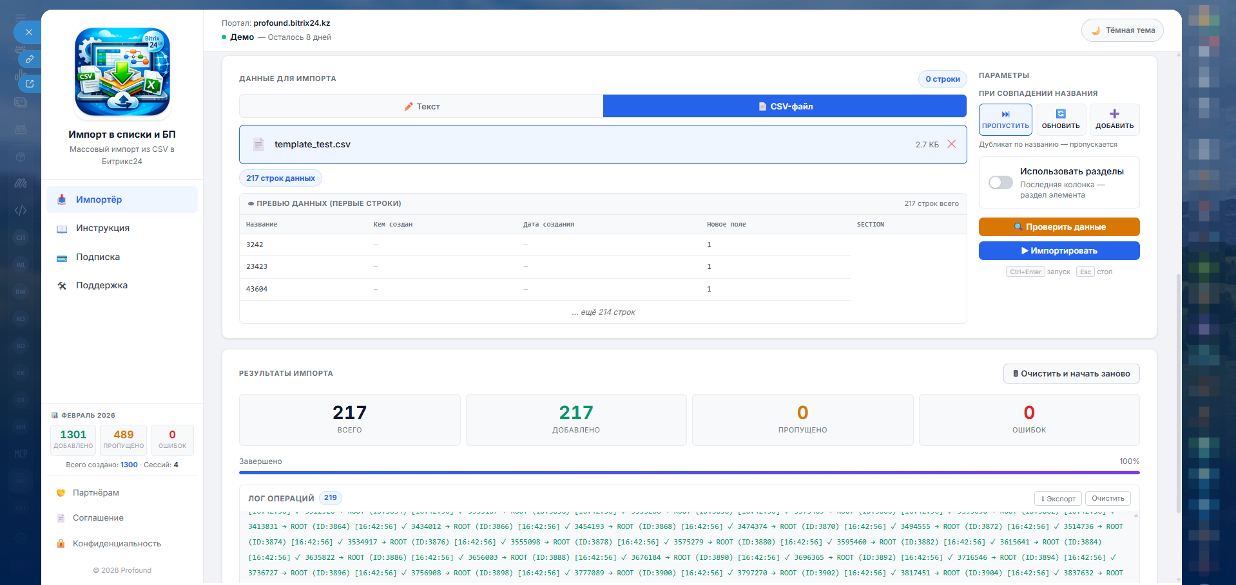Close the app side panel with X
Screen dimensions: 1236x585
pos(28,32)
